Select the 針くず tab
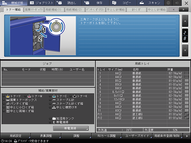The image size is (191, 143). point(136,10)
